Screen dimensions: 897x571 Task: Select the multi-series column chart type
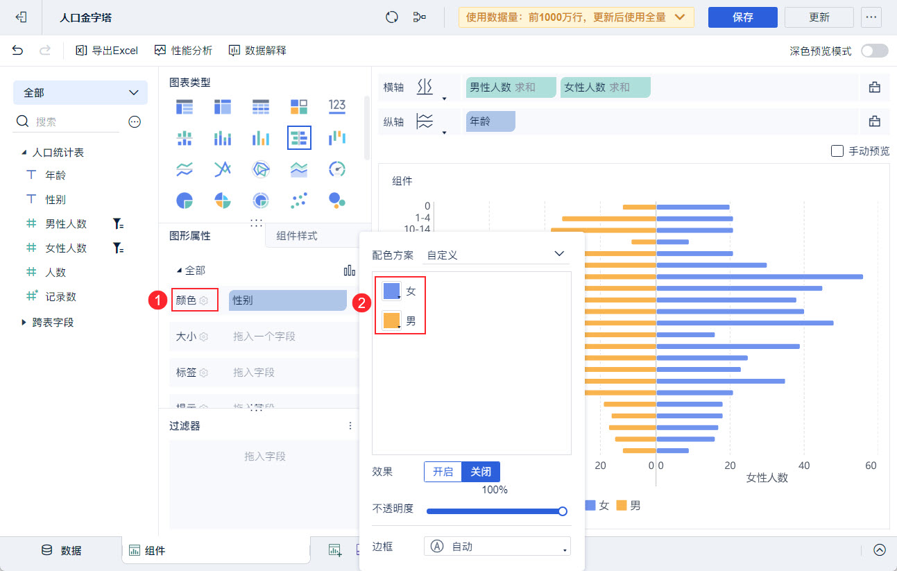point(261,138)
